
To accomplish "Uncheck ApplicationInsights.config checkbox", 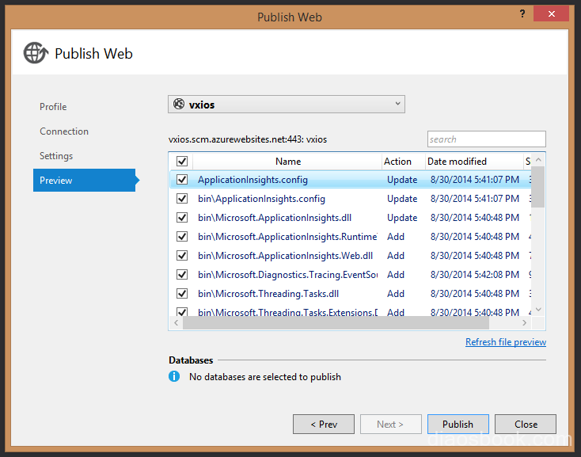I will click(x=182, y=179).
